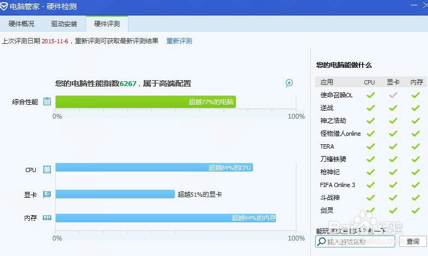This screenshot has height=256, width=428.
Task: Close the 硬件检测 window
Action: pos(425,5)
